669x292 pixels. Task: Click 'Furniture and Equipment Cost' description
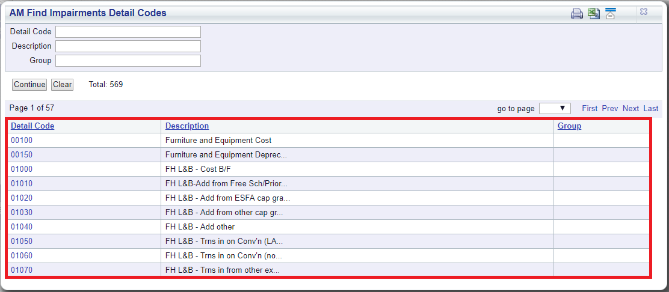pos(218,140)
